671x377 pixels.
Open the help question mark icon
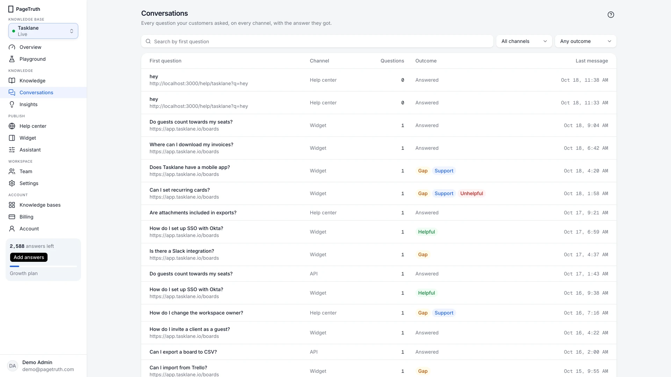(x=611, y=15)
